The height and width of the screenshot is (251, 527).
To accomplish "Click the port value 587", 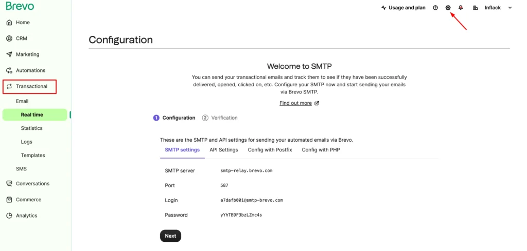I will point(224,185).
